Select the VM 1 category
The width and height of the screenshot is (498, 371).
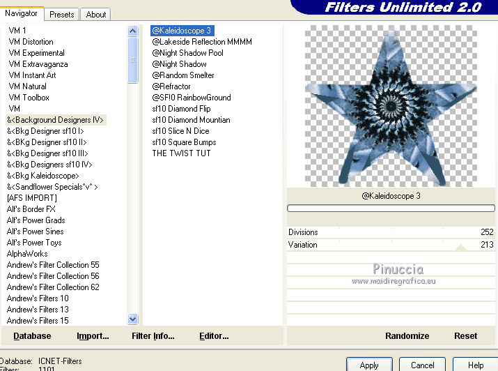click(17, 31)
